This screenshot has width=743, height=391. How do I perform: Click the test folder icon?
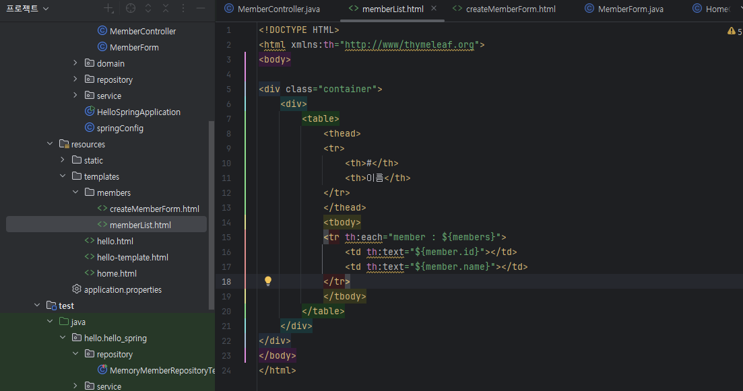coord(51,306)
